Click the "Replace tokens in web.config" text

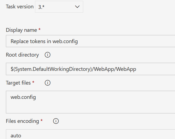(44, 41)
